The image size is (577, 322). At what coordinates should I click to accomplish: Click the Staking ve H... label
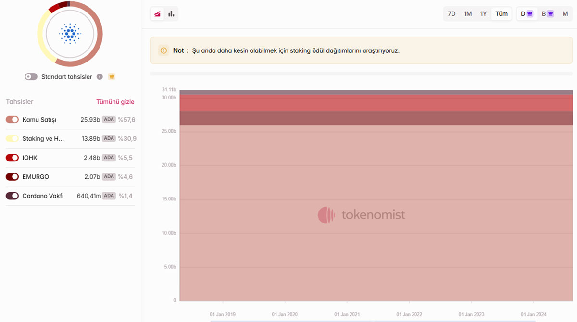(x=43, y=138)
